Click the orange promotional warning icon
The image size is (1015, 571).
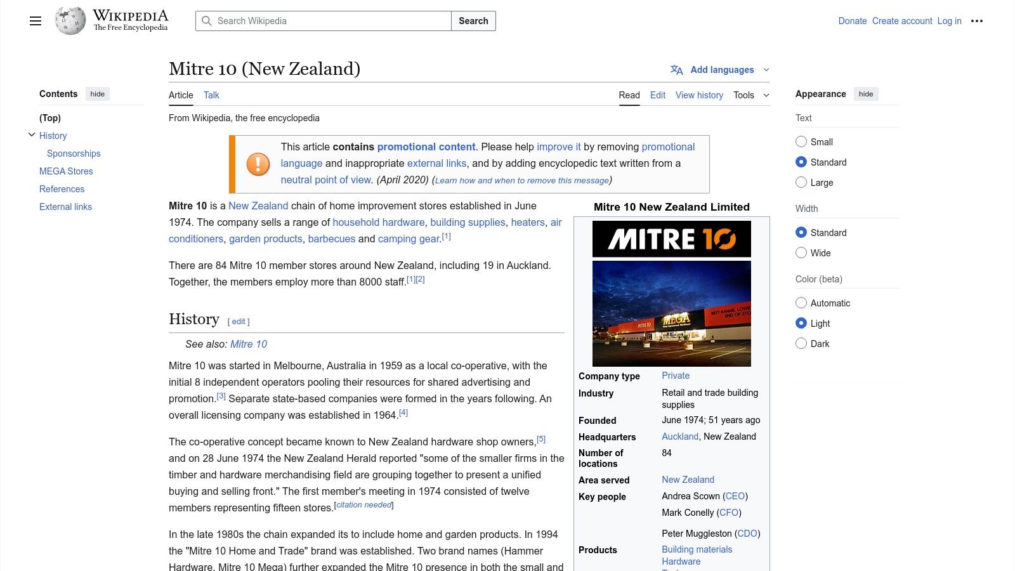coord(258,164)
